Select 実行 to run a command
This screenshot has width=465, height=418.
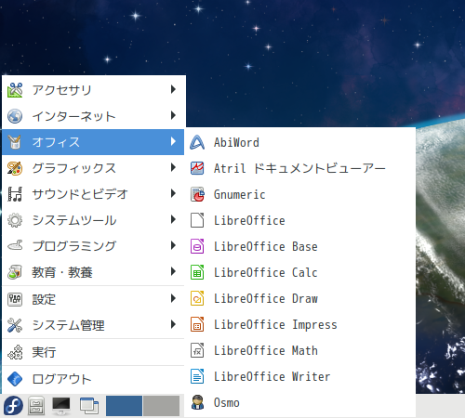93,352
